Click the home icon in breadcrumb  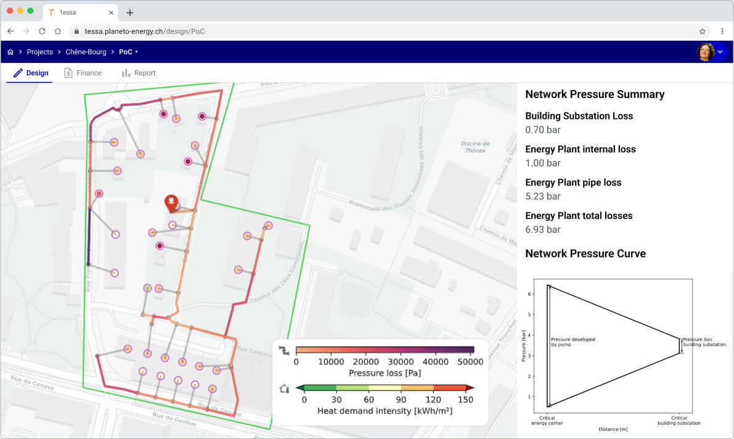[10, 52]
